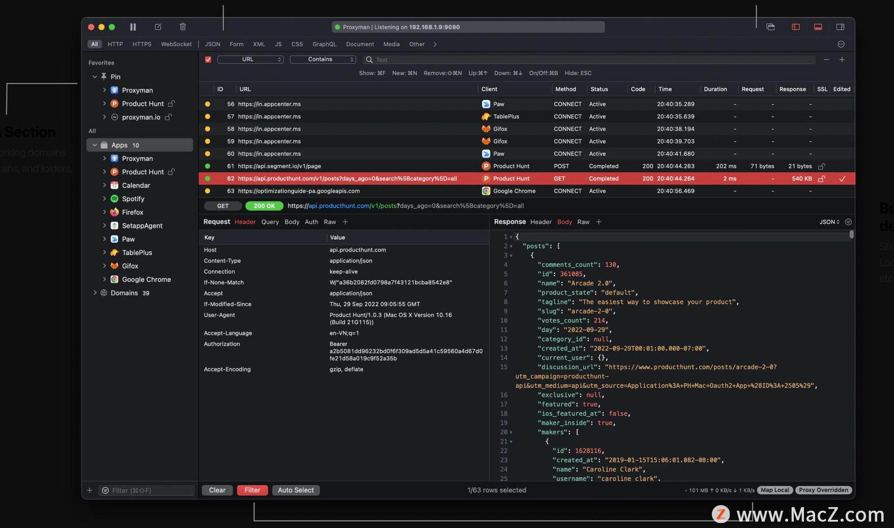Click the edited checkmark on row 62
Viewport: 894px width, 528px height.
tap(843, 179)
